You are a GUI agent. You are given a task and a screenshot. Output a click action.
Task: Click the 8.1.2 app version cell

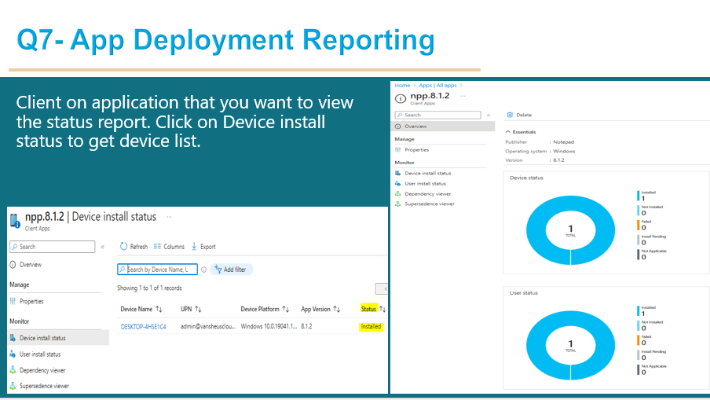pos(306,326)
